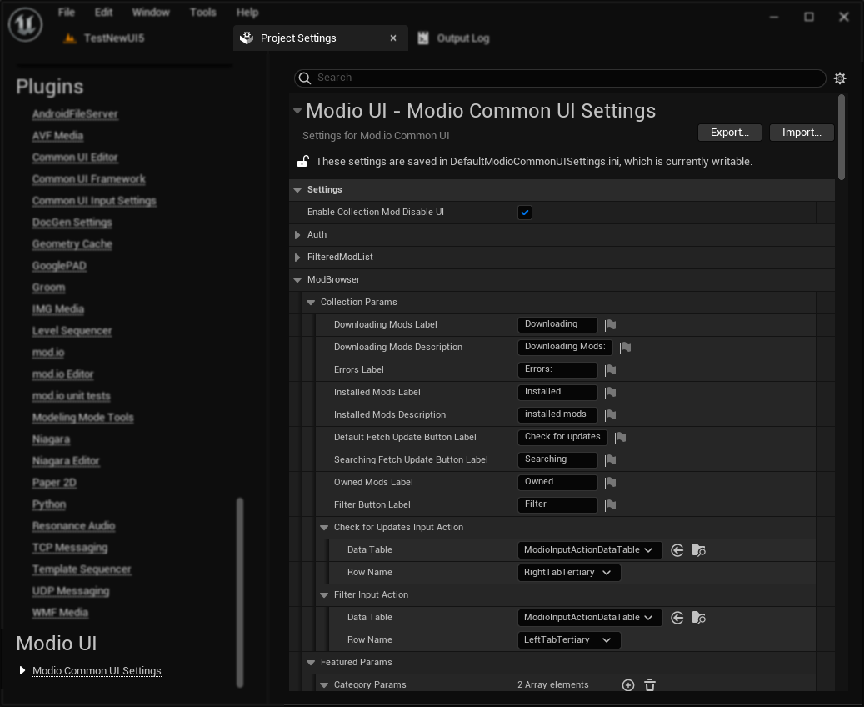The width and height of the screenshot is (864, 707).
Task: Collapse the Collection Params group
Action: [x=311, y=303]
